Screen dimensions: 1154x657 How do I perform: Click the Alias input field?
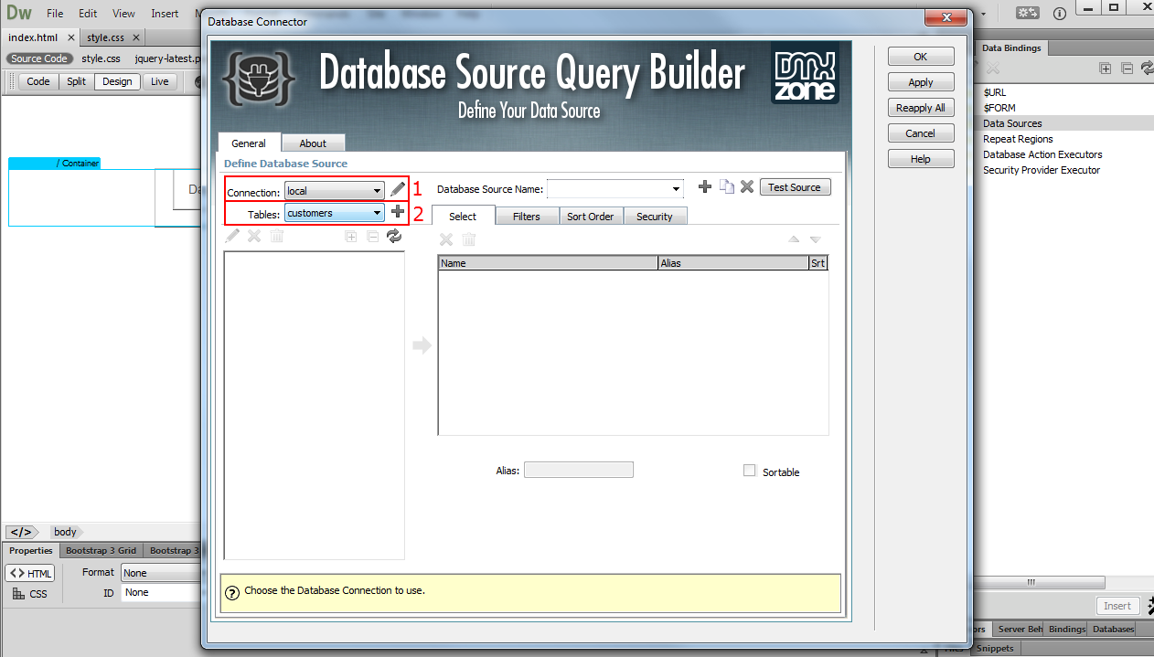(579, 470)
